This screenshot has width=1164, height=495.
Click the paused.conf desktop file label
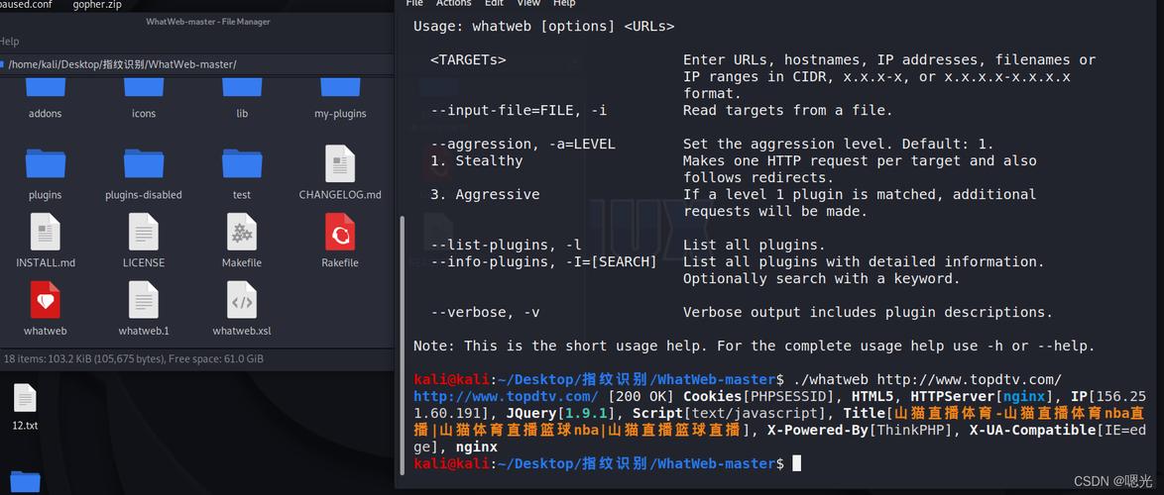click(26, 5)
